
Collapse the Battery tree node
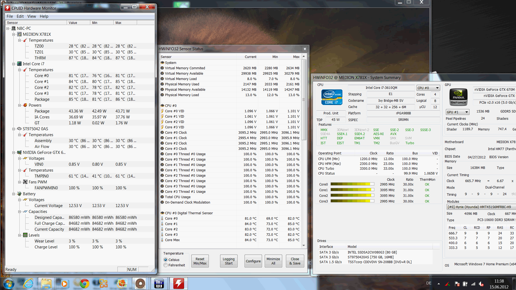pos(13,194)
